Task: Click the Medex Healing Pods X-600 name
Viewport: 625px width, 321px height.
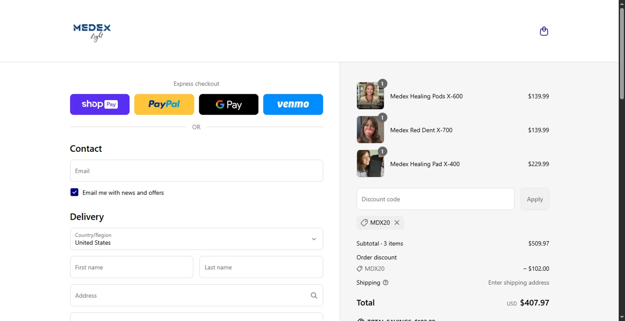Action: [426, 96]
